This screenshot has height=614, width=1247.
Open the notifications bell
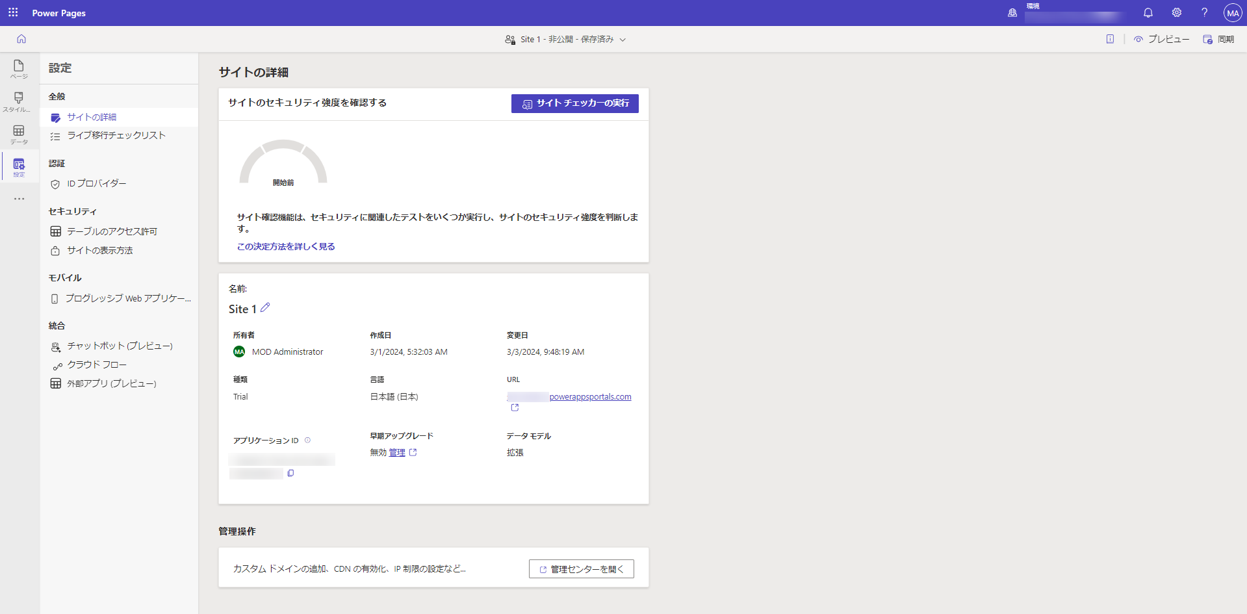pyautogui.click(x=1148, y=12)
